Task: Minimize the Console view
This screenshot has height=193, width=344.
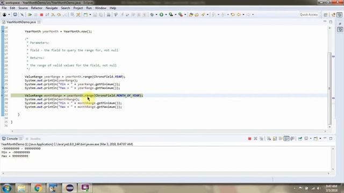Action: (325, 138)
